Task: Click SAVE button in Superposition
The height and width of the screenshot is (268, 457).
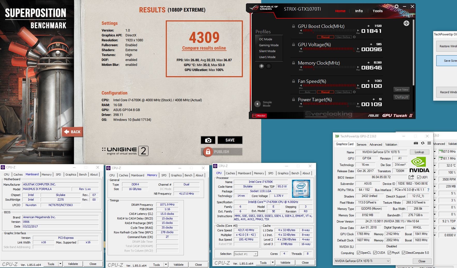Action: pos(230,140)
